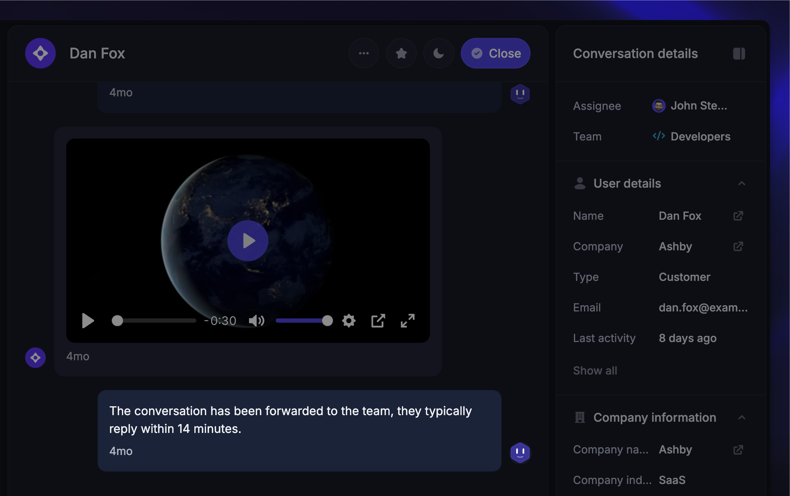Collapse the User details section
Image resolution: width=790 pixels, height=496 pixels.
coord(742,183)
